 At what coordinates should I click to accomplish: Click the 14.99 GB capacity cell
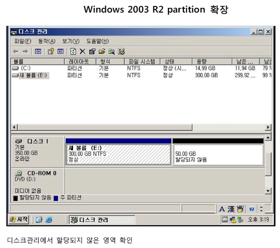pyautogui.click(x=205, y=68)
